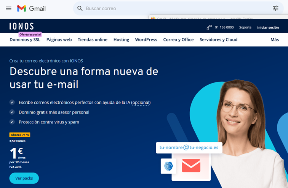The image size is (288, 188).
Task: Click the IONOS logo
Action: (21, 26)
